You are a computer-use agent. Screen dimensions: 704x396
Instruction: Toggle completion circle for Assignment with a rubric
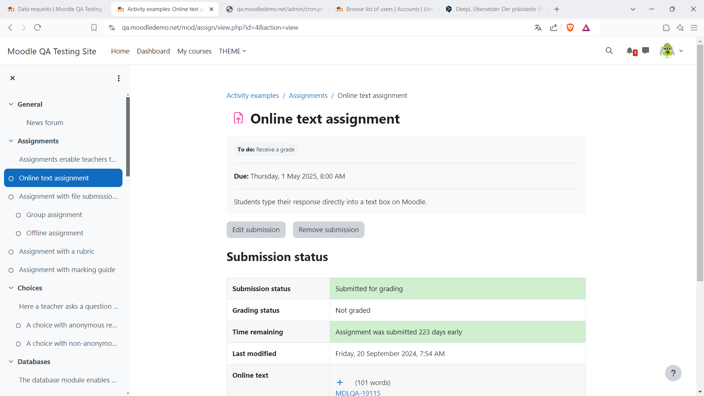point(11,252)
